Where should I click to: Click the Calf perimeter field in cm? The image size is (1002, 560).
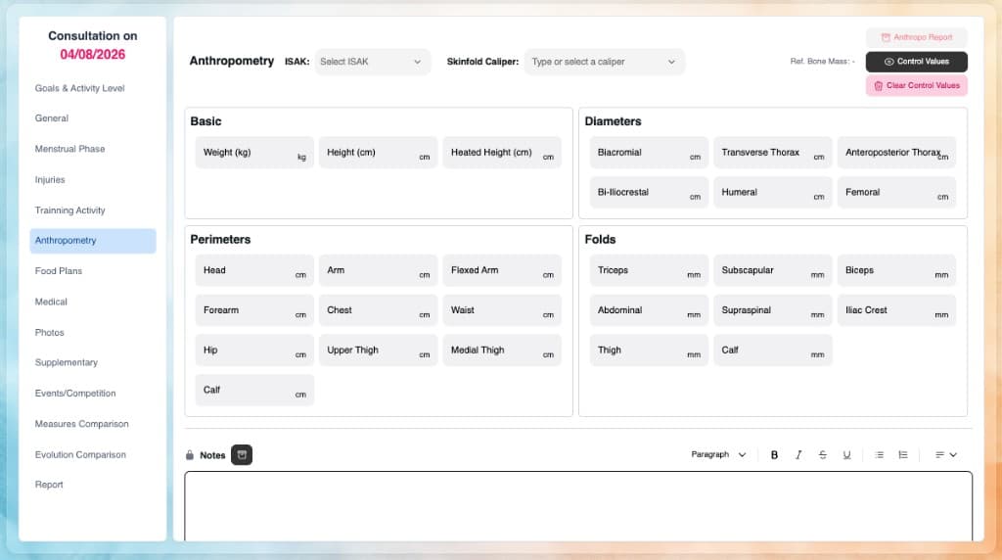click(254, 390)
